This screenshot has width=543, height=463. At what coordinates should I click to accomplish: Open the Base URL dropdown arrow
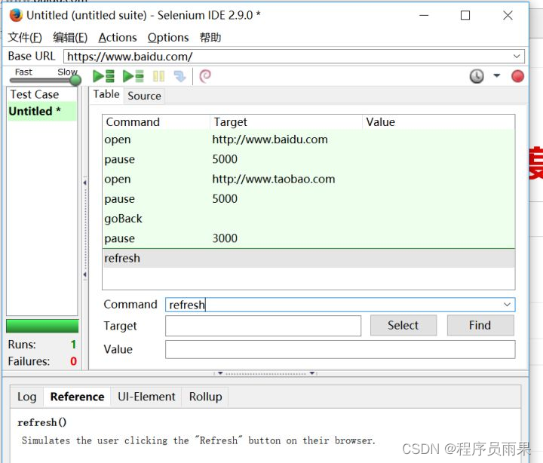coord(517,56)
